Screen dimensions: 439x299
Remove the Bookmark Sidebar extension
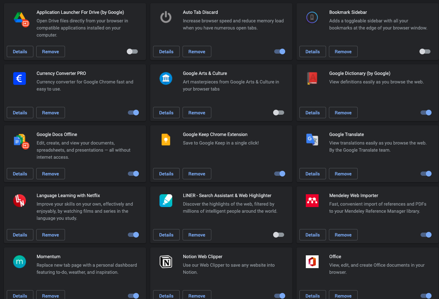pyautogui.click(x=343, y=51)
